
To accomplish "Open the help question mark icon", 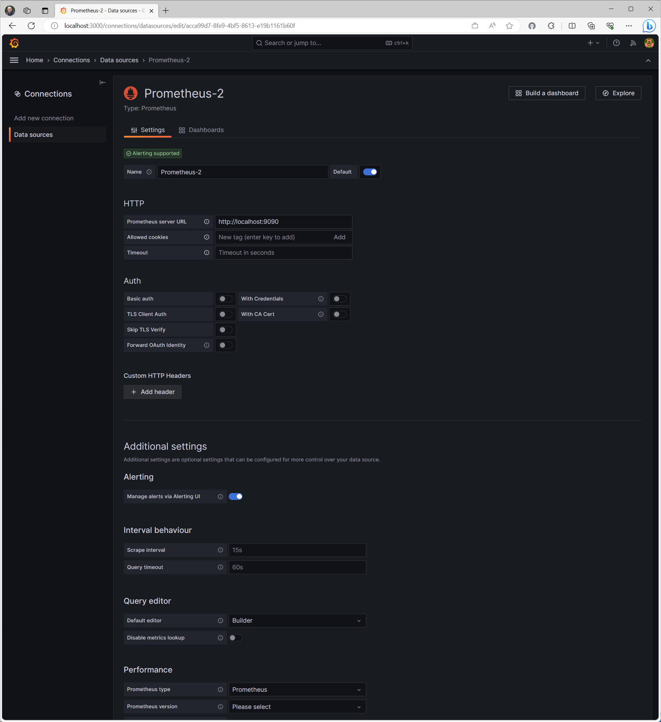I will tap(616, 43).
